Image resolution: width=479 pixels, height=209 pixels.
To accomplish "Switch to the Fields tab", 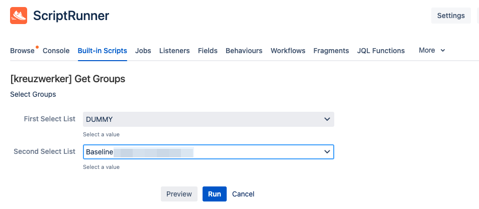I will [208, 51].
